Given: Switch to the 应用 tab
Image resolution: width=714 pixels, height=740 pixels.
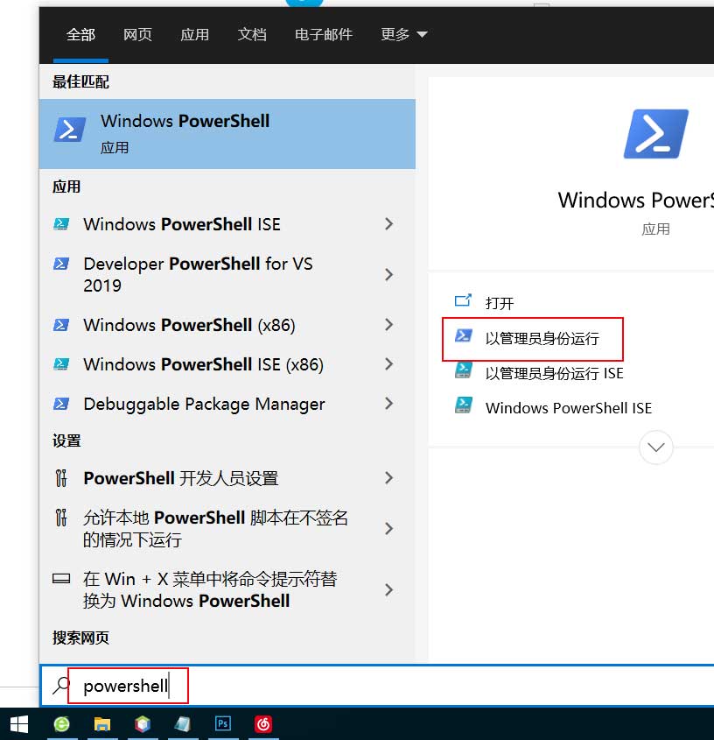Looking at the screenshot, I should [x=195, y=34].
